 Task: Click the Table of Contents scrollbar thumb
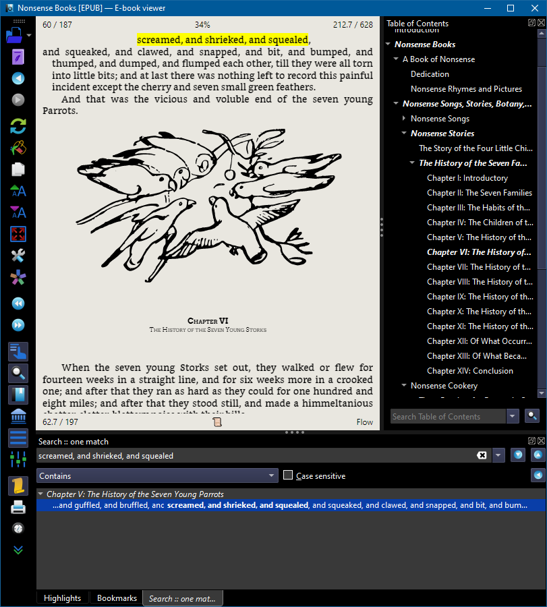[542, 169]
